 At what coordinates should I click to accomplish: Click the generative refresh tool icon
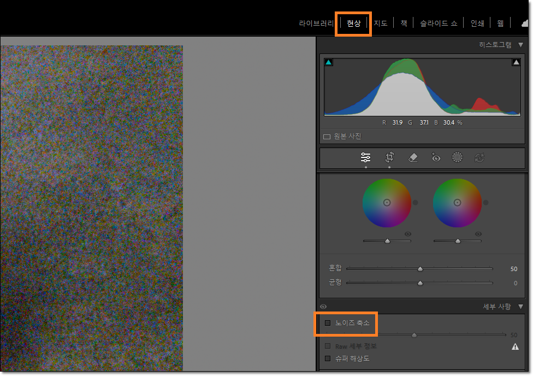[479, 157]
